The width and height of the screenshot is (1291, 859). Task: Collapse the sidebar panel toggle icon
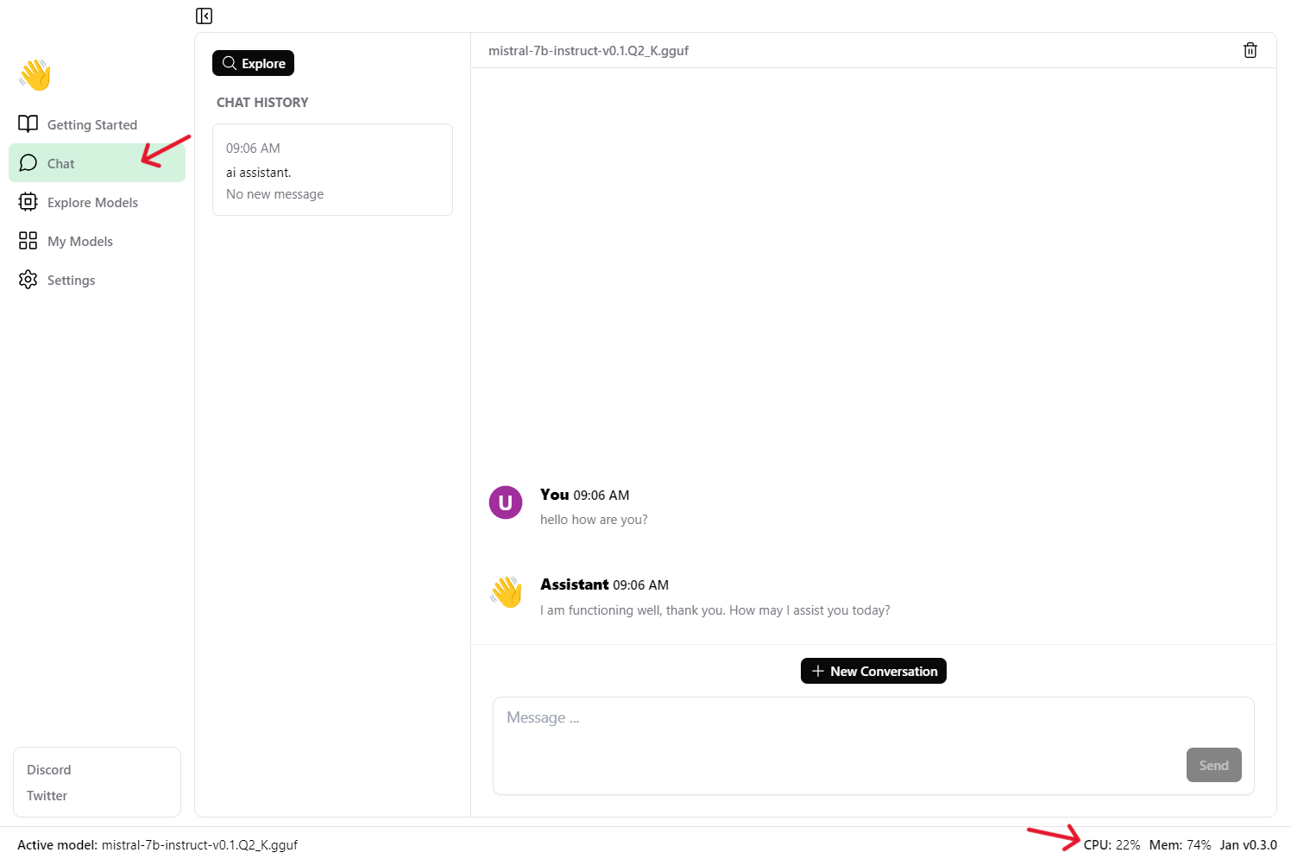(x=204, y=16)
